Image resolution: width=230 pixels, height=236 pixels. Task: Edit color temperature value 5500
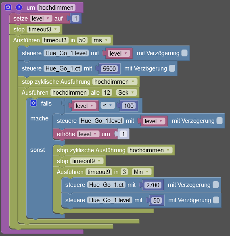109,68
